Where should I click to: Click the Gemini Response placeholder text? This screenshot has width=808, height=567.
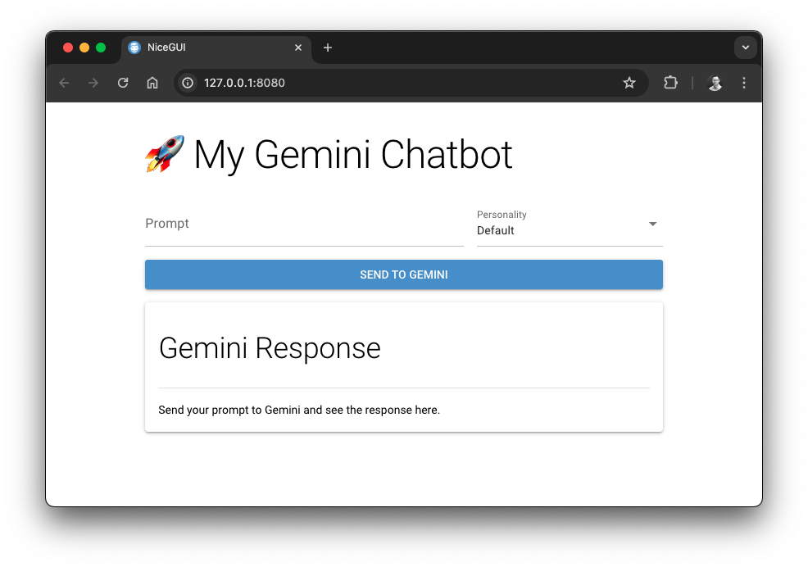click(299, 410)
